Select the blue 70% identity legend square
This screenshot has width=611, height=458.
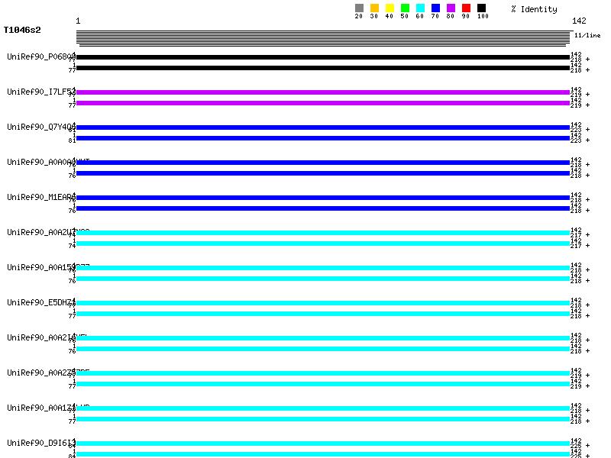tap(435, 8)
